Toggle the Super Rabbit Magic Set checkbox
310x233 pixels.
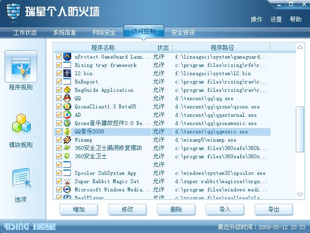59,181
